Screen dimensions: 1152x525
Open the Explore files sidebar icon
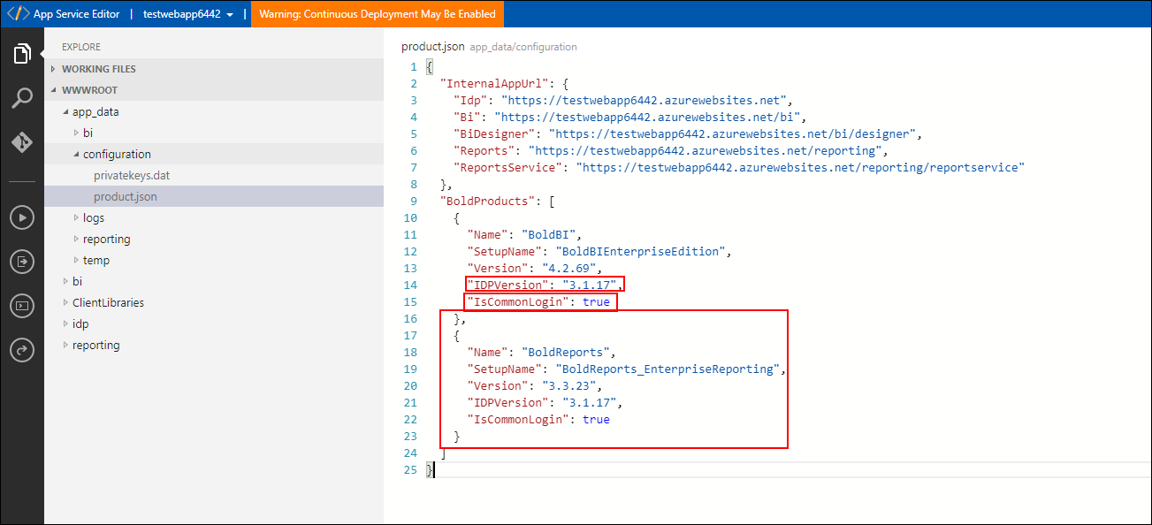click(22, 55)
